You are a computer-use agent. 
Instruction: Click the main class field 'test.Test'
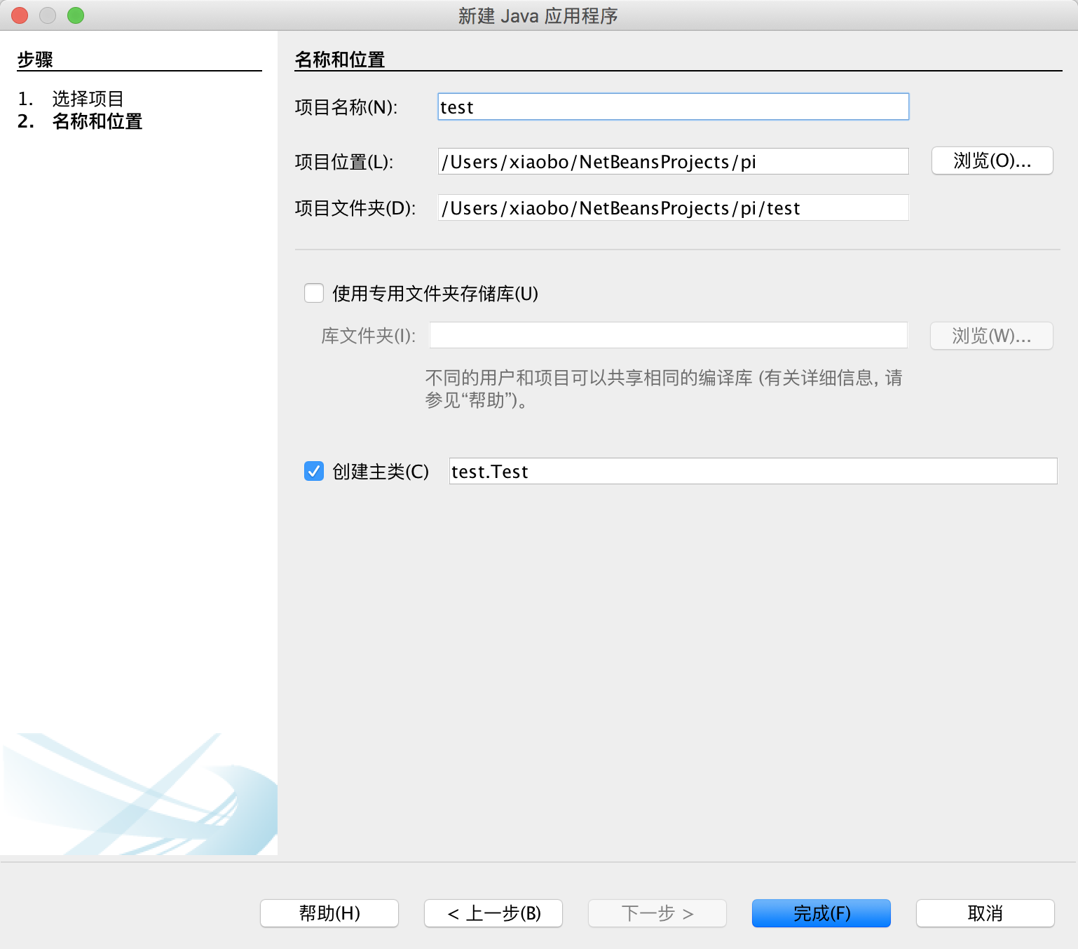coord(753,471)
